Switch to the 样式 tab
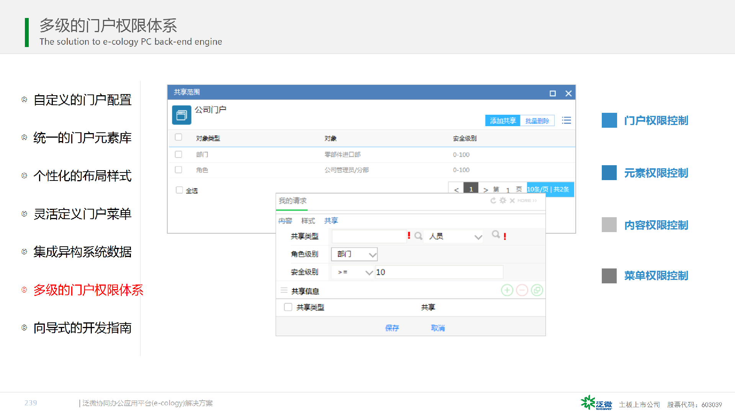Image resolution: width=735 pixels, height=413 pixels. (x=308, y=221)
